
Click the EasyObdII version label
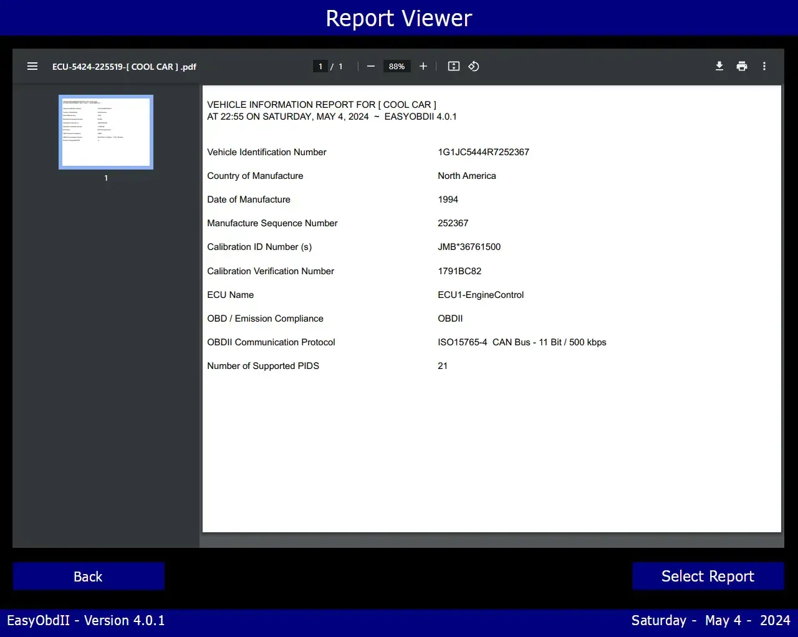click(x=86, y=620)
